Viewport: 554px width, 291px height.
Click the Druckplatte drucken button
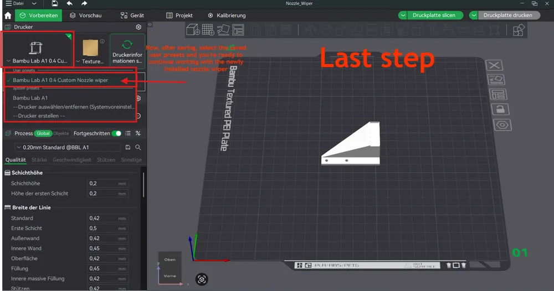508,15
